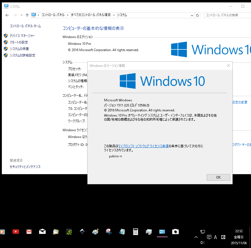Click the shield icon beside 'デバイス マネージャー'
Viewport: 251px width, 248px height.
(6, 36)
